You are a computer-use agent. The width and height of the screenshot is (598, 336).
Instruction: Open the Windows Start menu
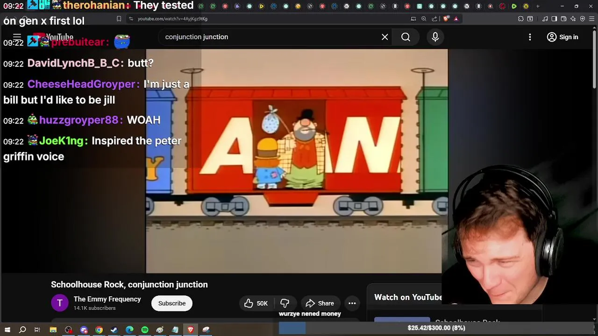[x=7, y=330]
